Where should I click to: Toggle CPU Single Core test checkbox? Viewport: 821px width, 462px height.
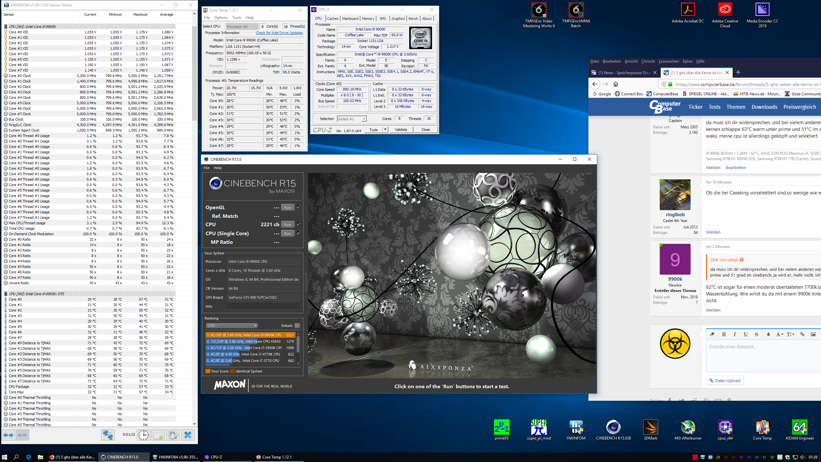pyautogui.click(x=298, y=233)
